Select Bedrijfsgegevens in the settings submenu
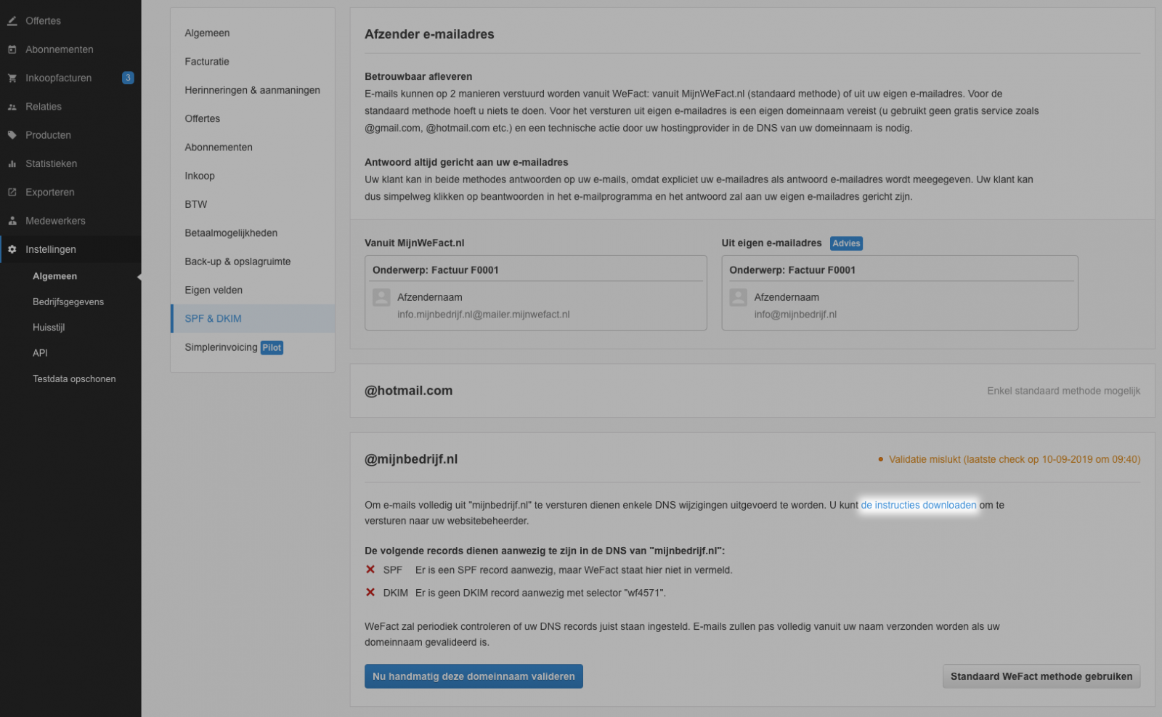 [x=68, y=302]
